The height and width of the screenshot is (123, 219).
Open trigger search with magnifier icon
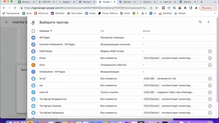[x=200, y=22]
